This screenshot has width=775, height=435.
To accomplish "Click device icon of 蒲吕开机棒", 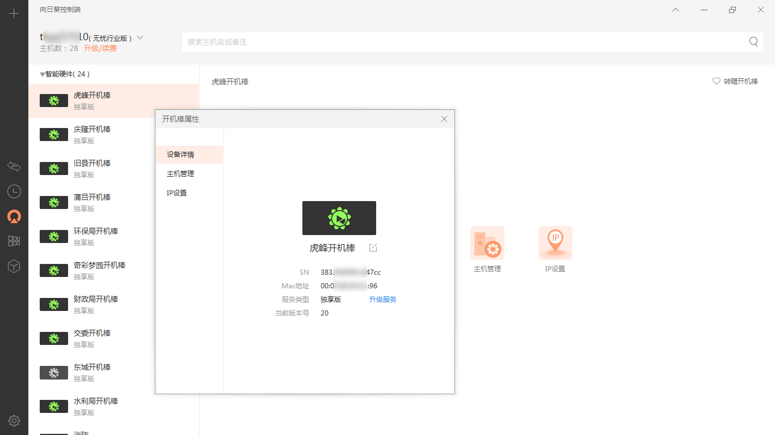I will coord(54,203).
